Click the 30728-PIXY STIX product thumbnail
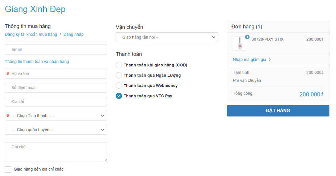This screenshot has height=176, width=336. coord(240,43)
